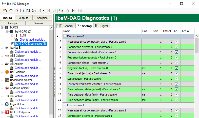The width and height of the screenshot is (199, 118).
Task: Click the New configuration toolbar icon
Action: [5, 11]
